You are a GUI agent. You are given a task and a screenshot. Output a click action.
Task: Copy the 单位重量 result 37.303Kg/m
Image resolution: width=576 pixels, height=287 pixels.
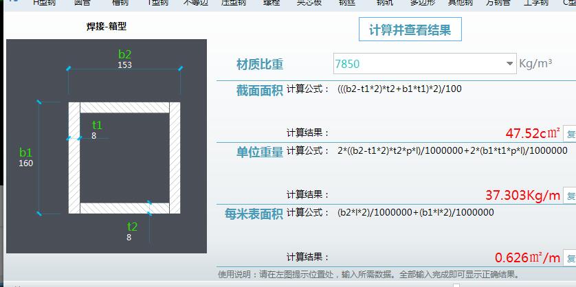pos(570,196)
